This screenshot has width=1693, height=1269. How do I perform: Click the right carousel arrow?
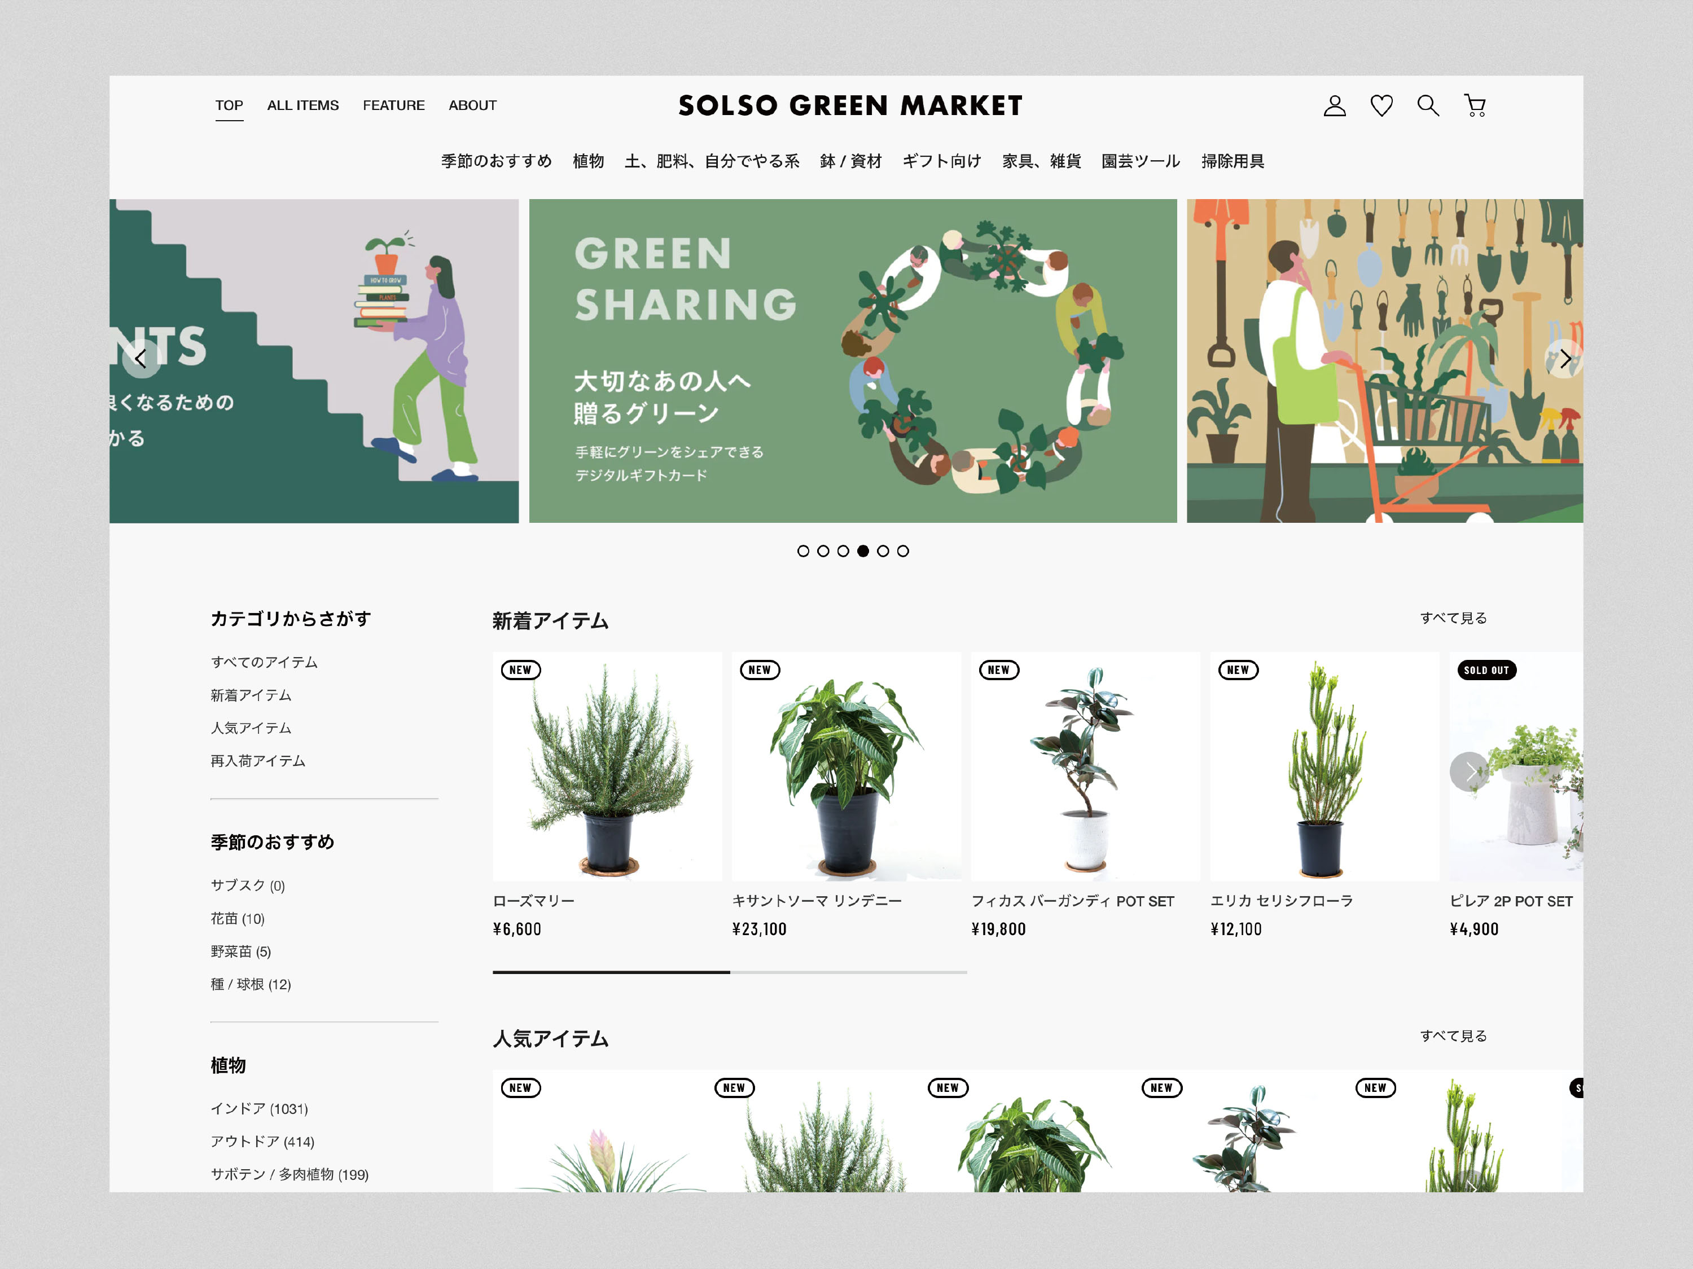(x=1566, y=359)
